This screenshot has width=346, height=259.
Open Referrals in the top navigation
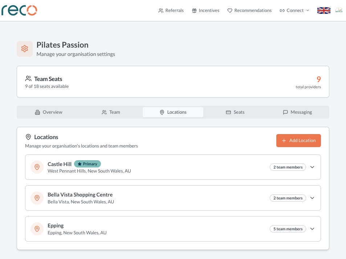(171, 11)
